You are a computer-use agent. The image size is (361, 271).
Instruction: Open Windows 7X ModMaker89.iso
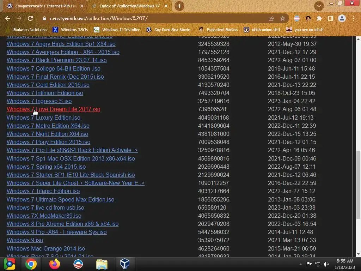pos(44,216)
